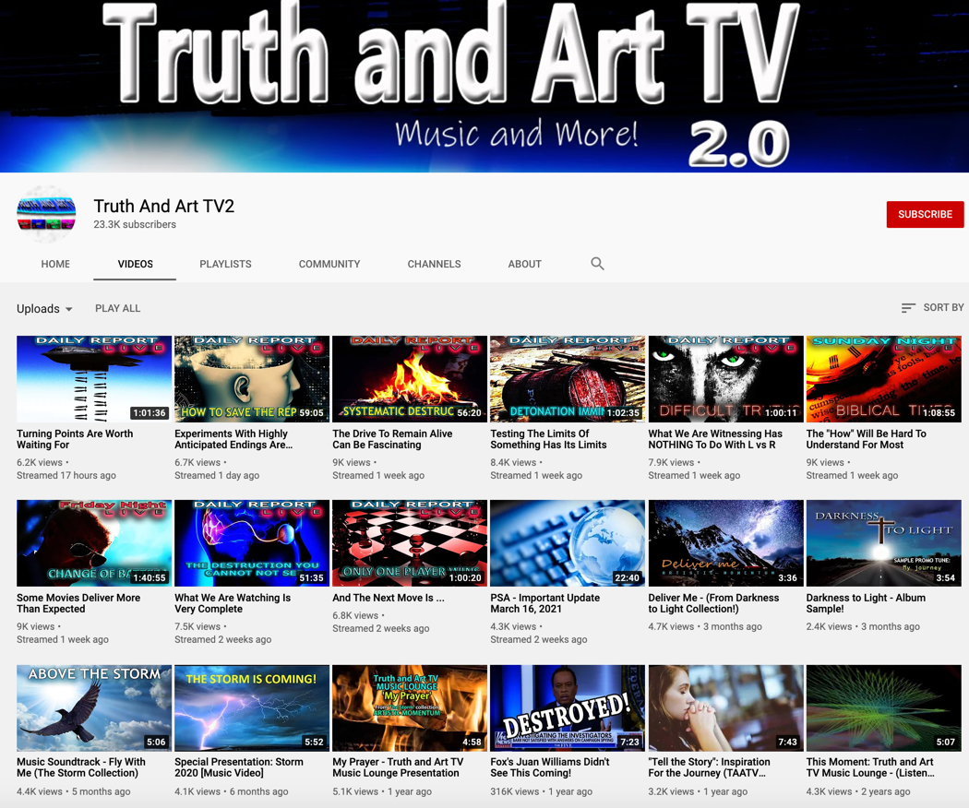
Task: Switch to the HOME tab
Action: pos(54,264)
